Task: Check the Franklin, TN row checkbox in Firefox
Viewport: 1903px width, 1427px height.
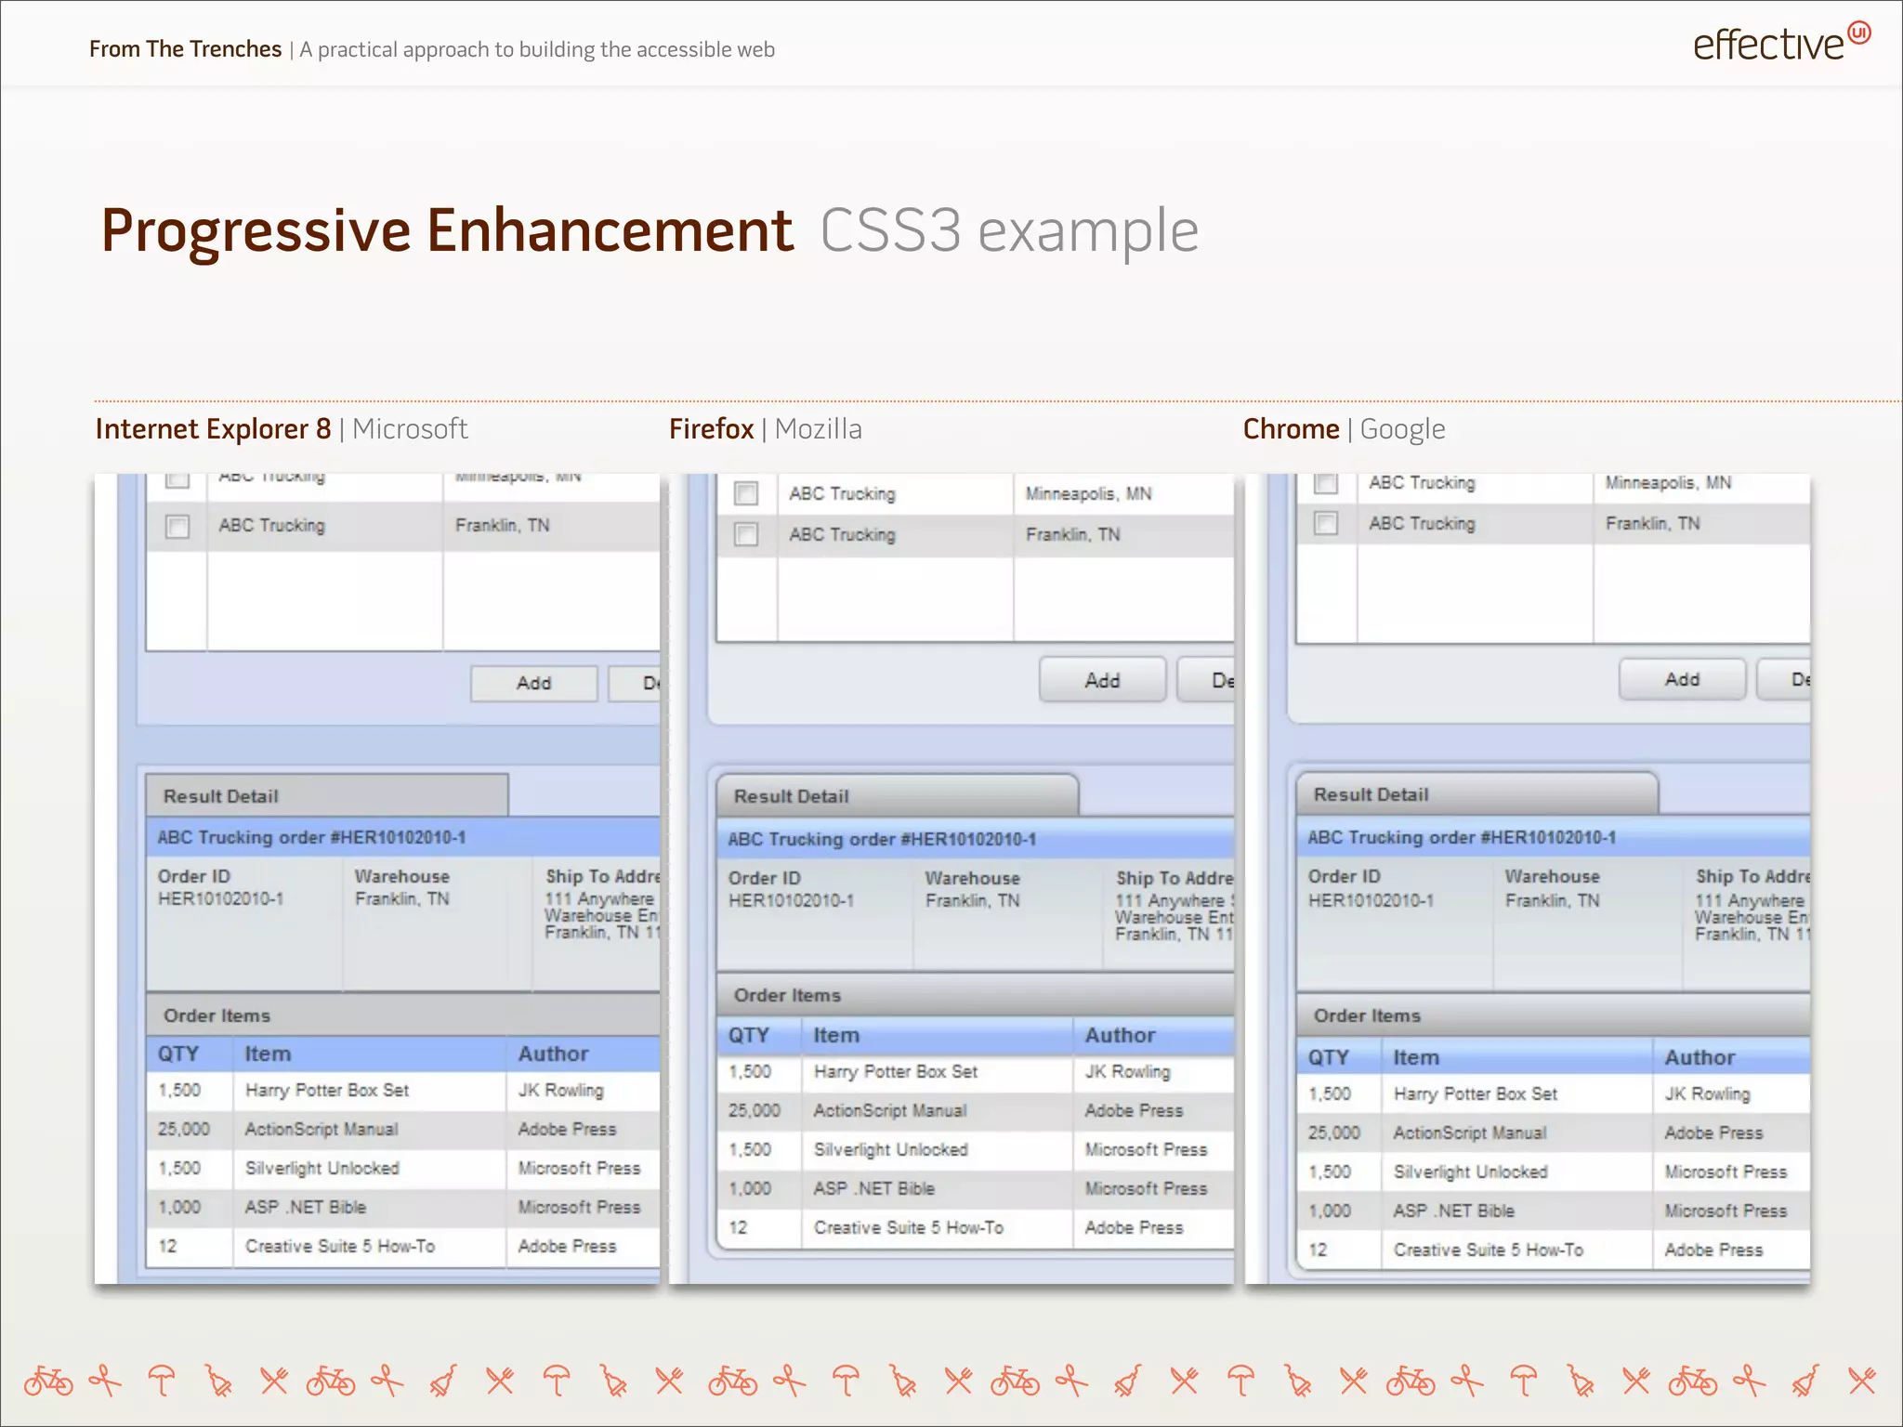Action: click(x=746, y=534)
